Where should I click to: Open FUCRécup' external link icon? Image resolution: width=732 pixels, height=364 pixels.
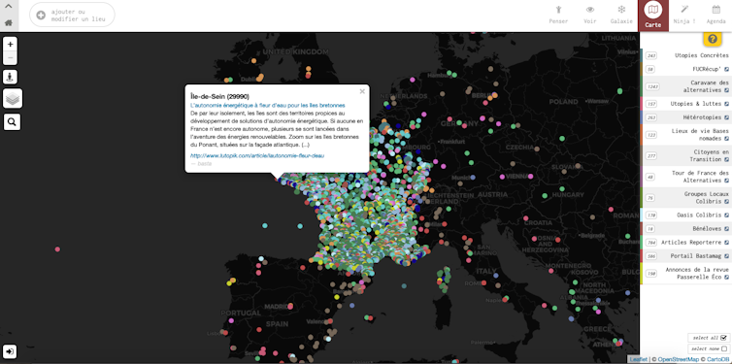(x=727, y=69)
